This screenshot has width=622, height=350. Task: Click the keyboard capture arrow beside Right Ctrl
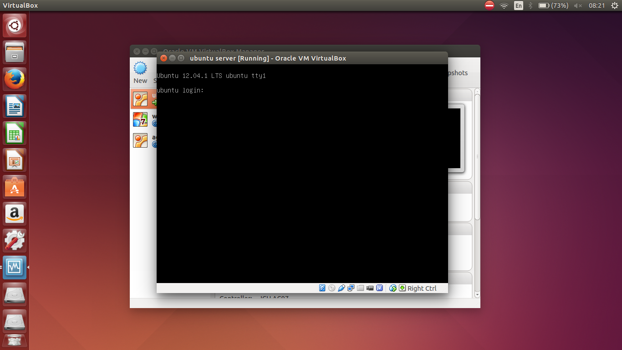[402, 288]
